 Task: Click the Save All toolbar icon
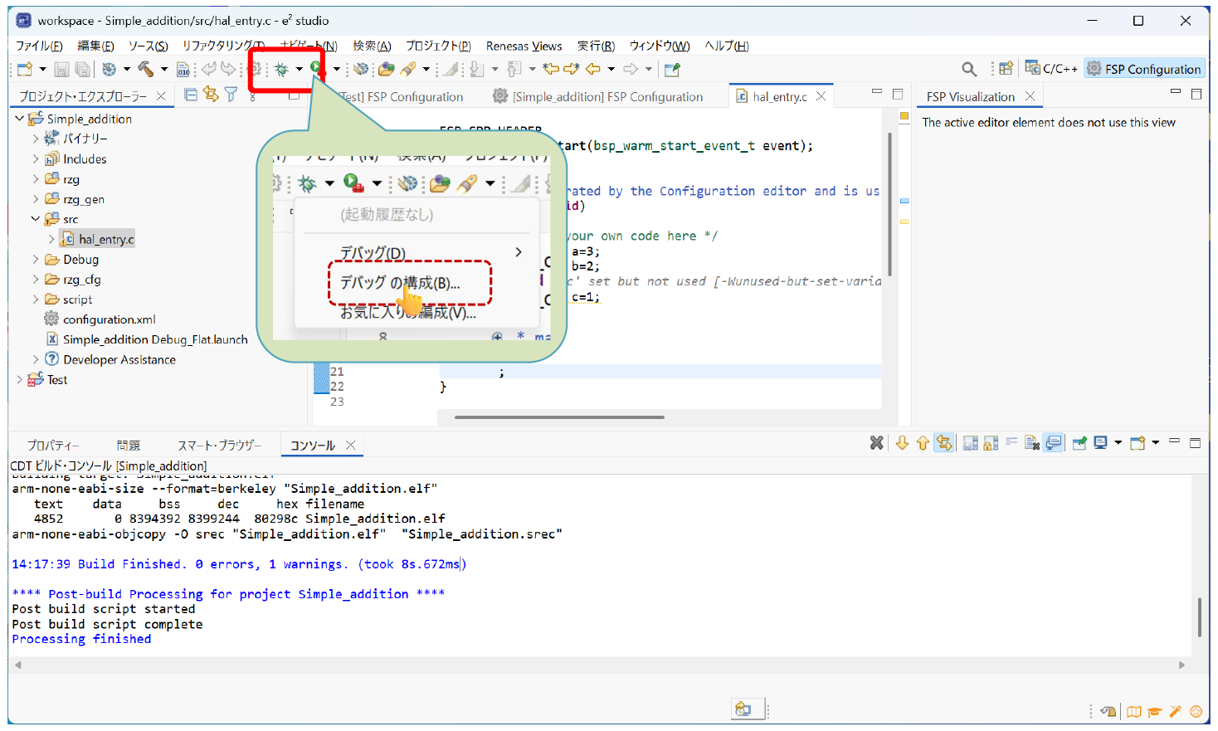coord(82,70)
